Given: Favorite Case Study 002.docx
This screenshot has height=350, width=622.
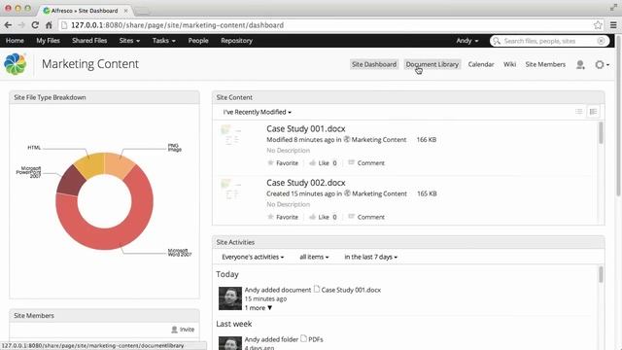Looking at the screenshot, I should (x=283, y=217).
